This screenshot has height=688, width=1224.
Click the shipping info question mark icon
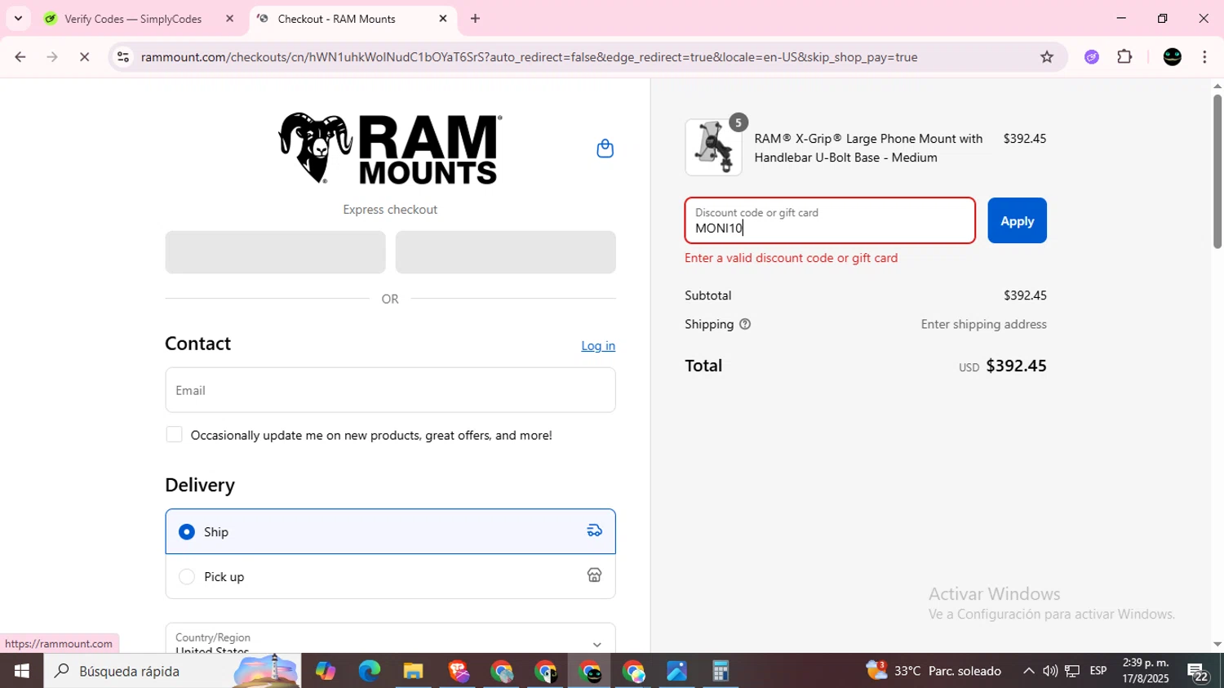[x=745, y=324]
